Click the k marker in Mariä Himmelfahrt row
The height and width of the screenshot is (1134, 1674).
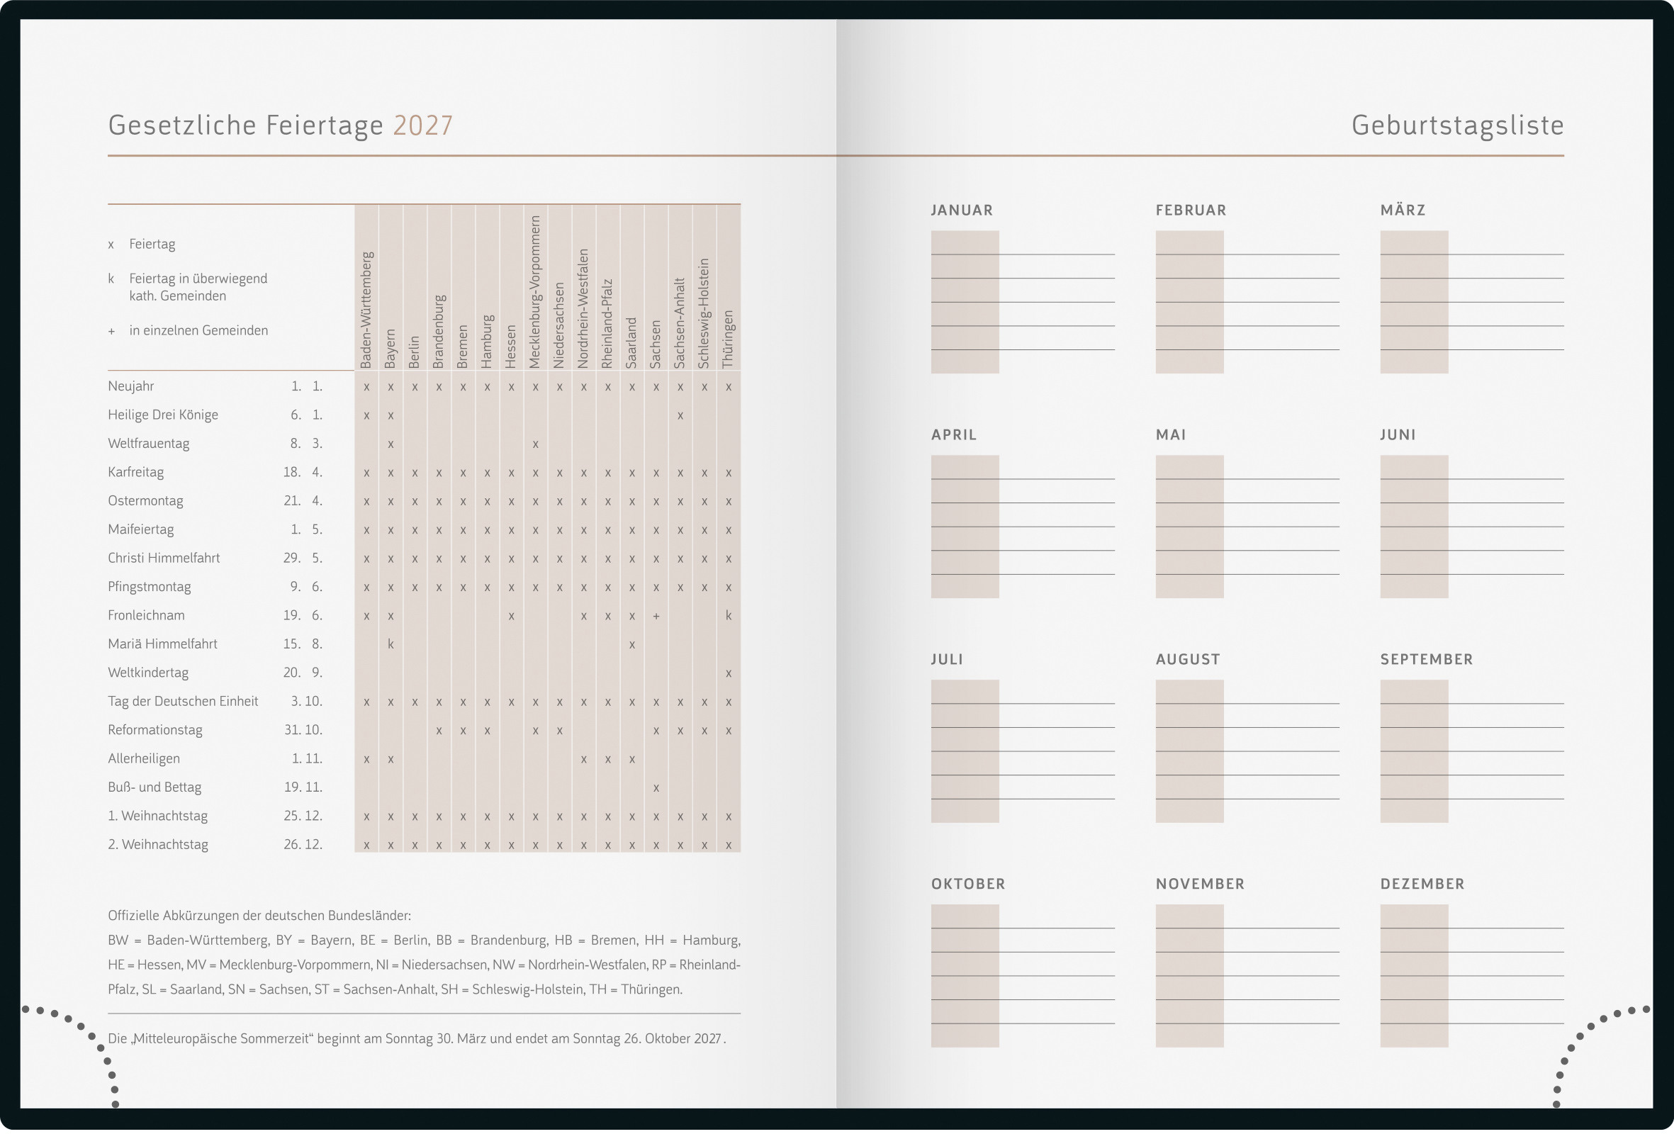[391, 646]
